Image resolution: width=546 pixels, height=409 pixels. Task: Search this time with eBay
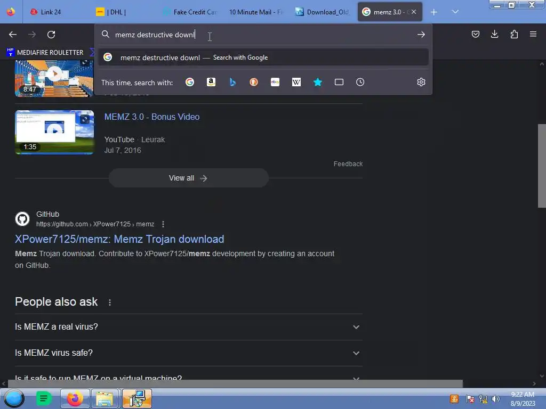(275, 82)
